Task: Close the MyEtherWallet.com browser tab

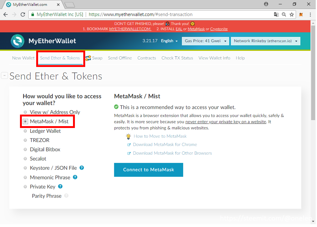Action: [58, 4]
